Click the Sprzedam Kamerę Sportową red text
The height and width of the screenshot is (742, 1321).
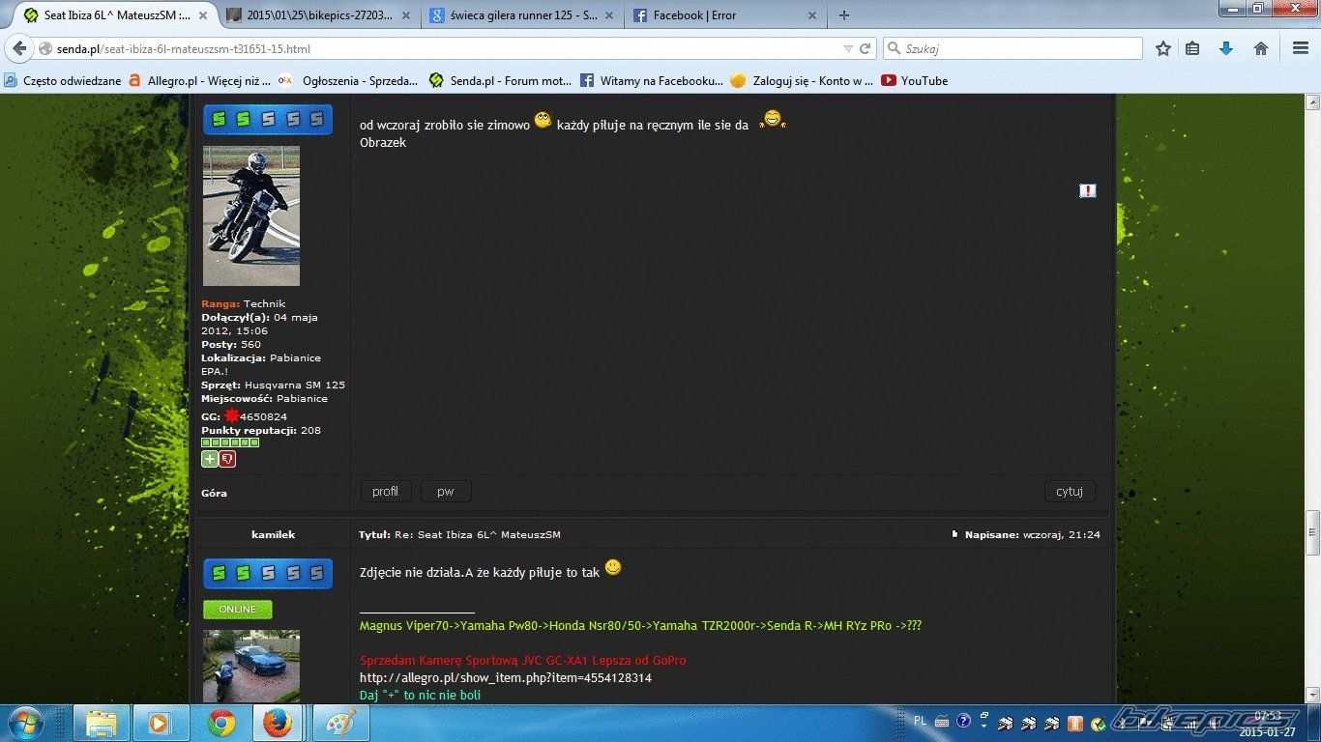(523, 661)
